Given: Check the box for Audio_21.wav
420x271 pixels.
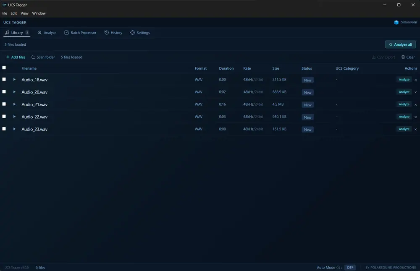Looking at the screenshot, I should (4, 104).
